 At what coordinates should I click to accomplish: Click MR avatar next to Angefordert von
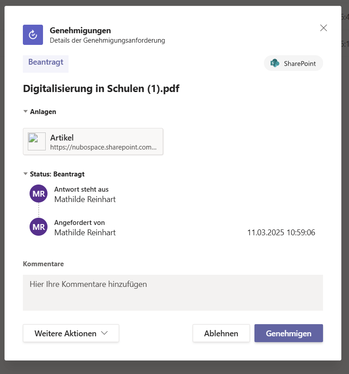39,227
